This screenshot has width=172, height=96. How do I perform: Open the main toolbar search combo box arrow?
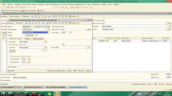coord(53,7)
